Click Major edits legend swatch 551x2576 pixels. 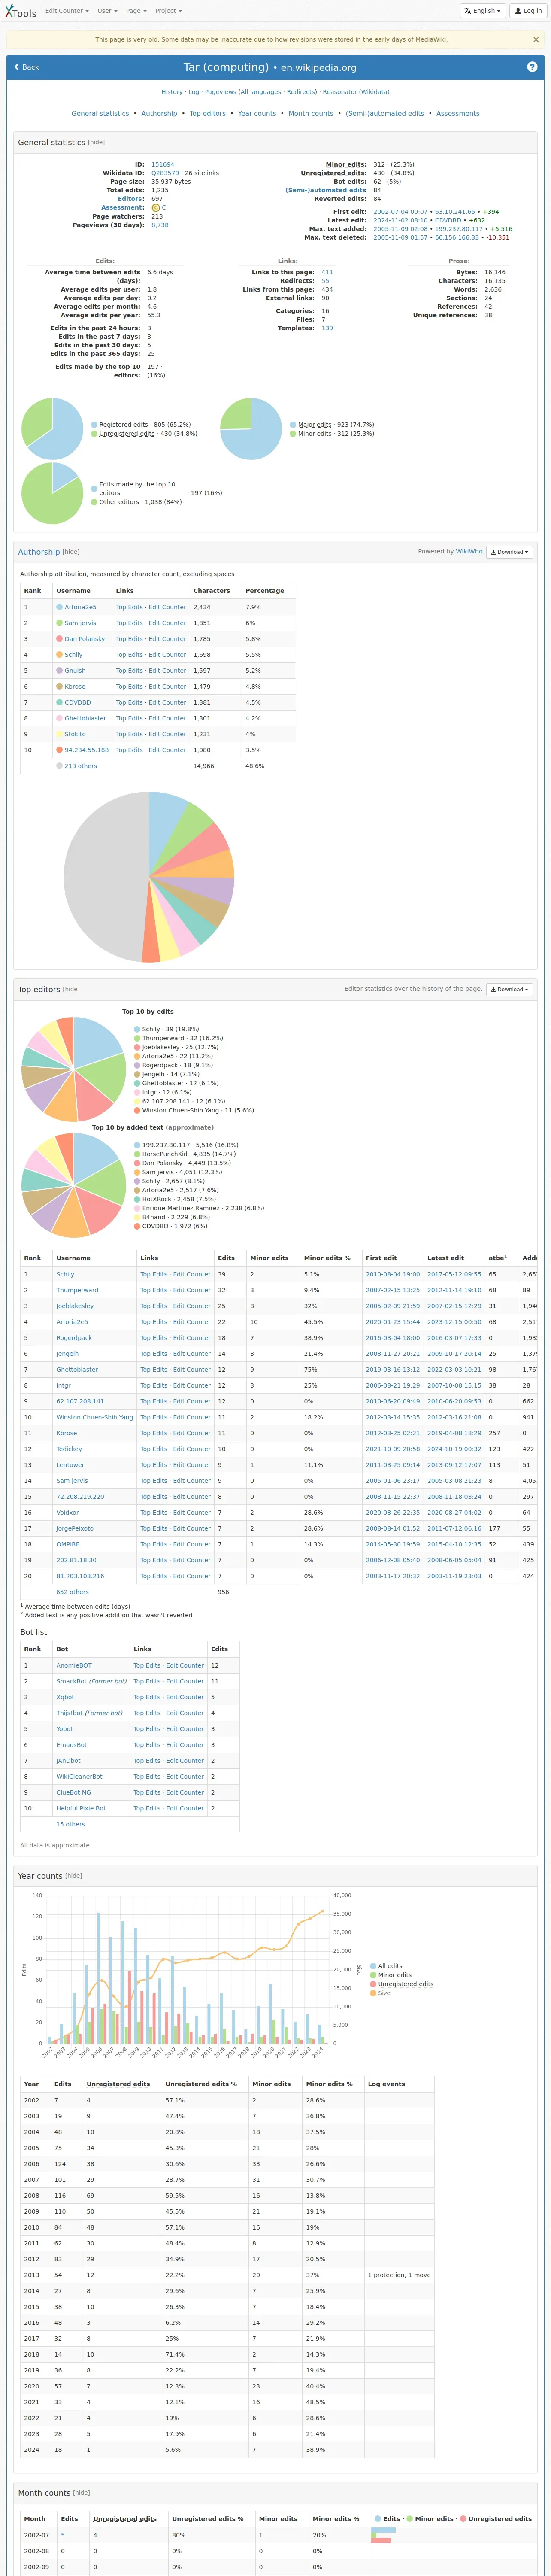click(x=293, y=425)
